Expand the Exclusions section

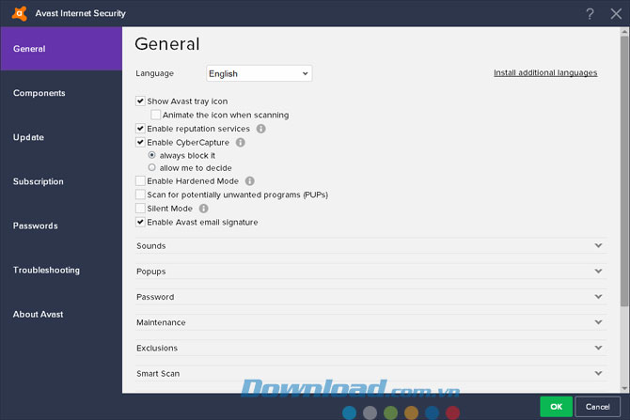coord(370,349)
